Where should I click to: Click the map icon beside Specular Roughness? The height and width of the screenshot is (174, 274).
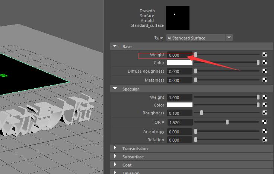click(x=265, y=113)
